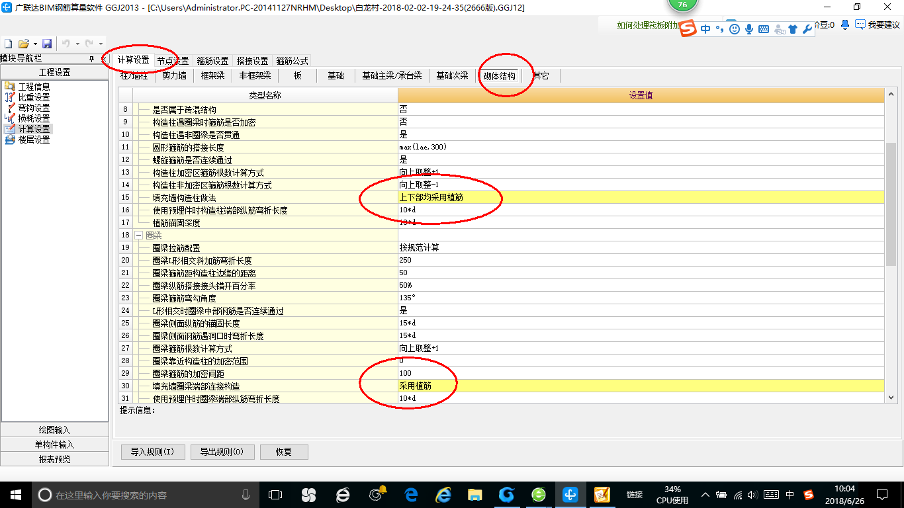
Task: Click the Sogou microphone voice input icon
Action: point(749,29)
